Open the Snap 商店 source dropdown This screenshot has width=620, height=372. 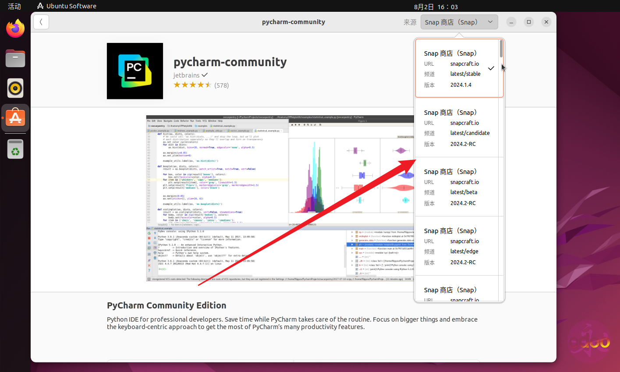[x=459, y=22]
